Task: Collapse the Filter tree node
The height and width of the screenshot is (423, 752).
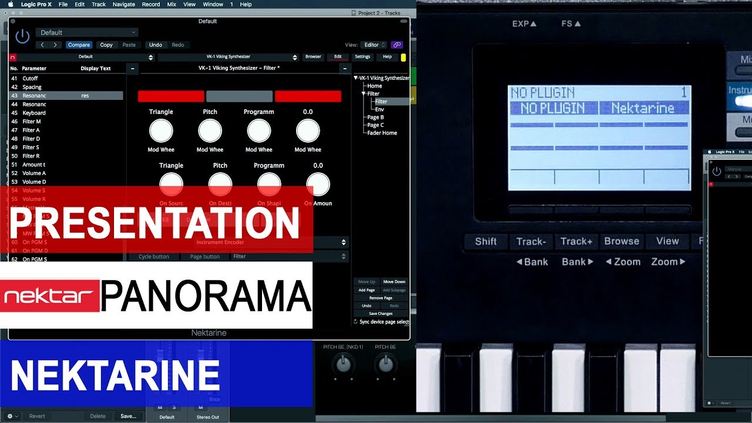Action: pyautogui.click(x=364, y=94)
